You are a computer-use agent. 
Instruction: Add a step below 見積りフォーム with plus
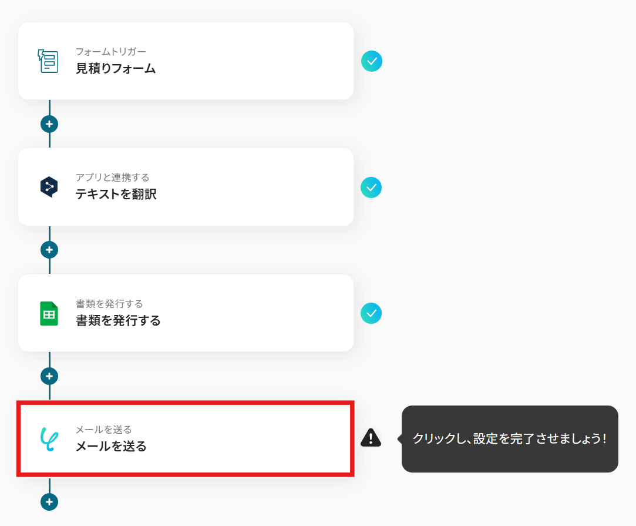pyautogui.click(x=49, y=124)
